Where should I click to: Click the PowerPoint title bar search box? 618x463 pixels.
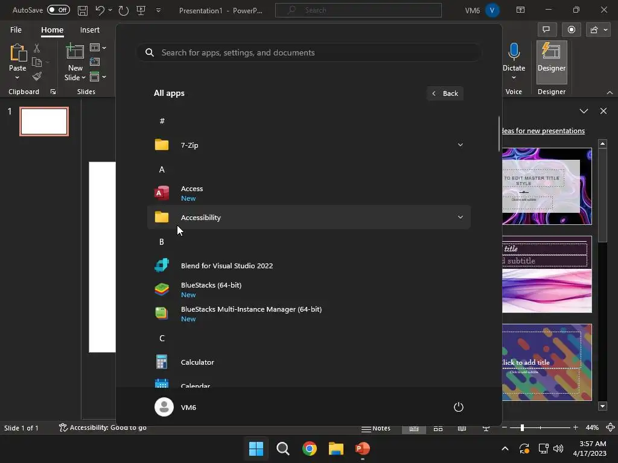(358, 10)
